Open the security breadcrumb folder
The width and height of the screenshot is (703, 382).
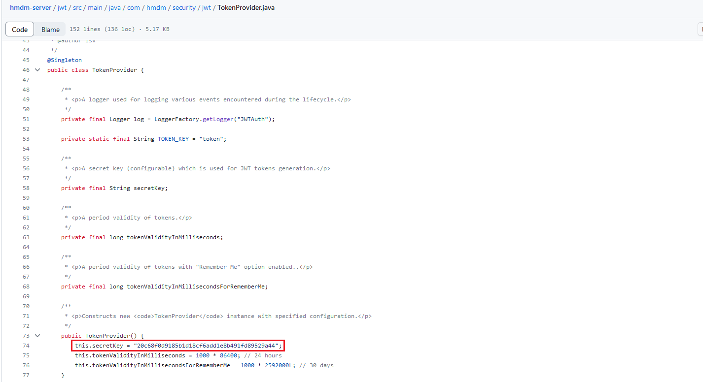184,8
